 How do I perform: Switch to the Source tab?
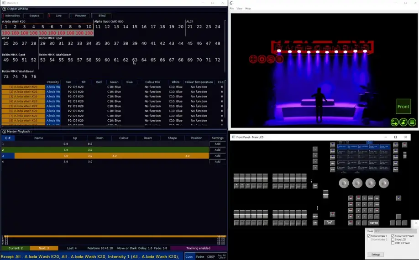click(x=34, y=16)
